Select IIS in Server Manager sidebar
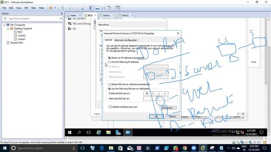 74,29
